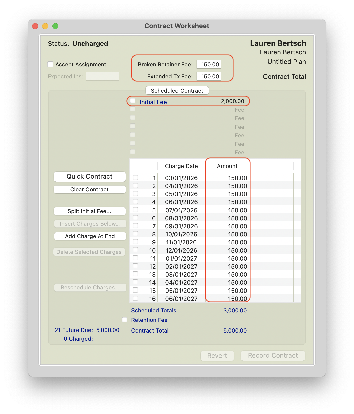The image size is (354, 414).
Task: Click the amount cell in row 4
Action: point(238,202)
